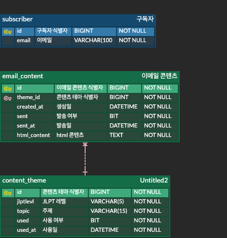Image resolution: width=227 pixels, height=238 pixels.
Task: Select the Untitled2 table comment
Action: (154, 180)
